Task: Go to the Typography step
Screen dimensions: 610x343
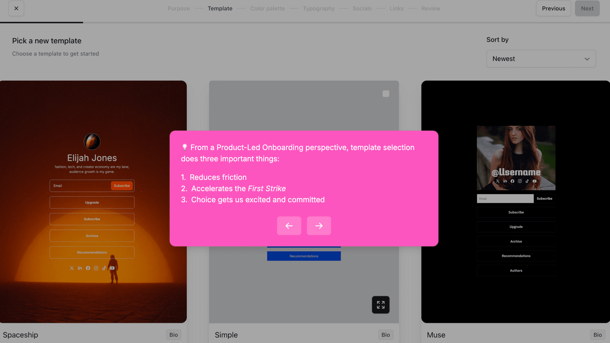Action: tap(319, 8)
